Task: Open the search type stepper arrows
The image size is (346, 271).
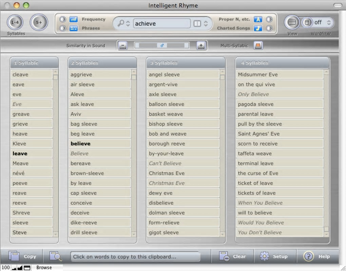Action: [128, 23]
